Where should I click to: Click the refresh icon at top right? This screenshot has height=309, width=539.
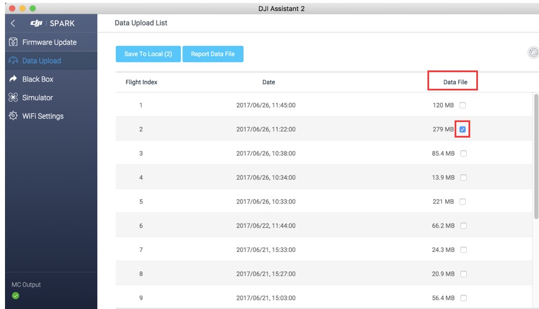(x=533, y=53)
